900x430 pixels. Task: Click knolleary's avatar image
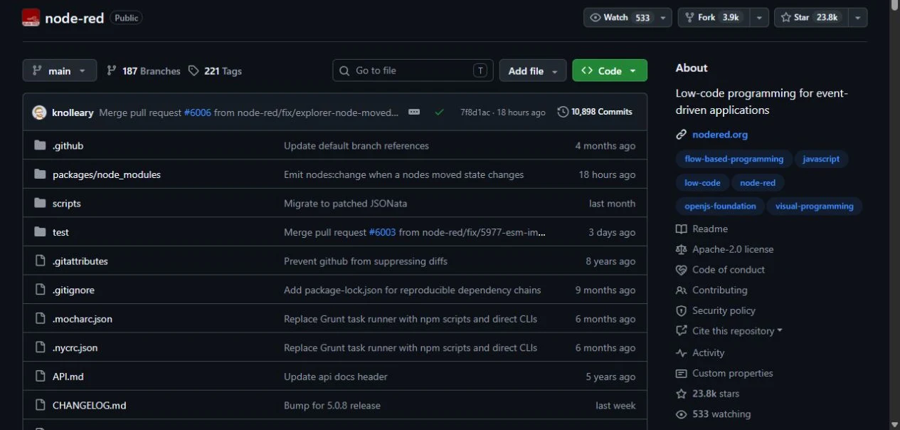click(x=39, y=112)
